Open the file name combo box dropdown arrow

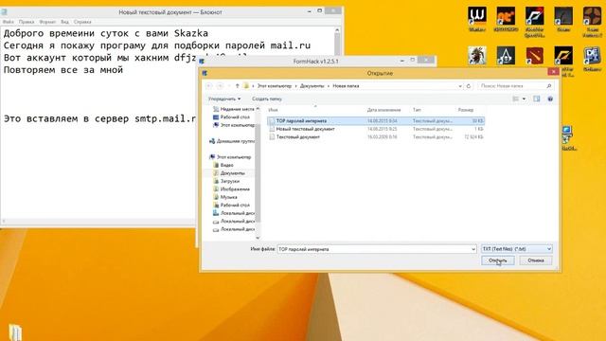473,249
